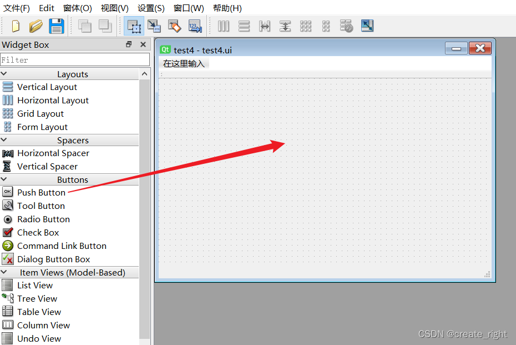Viewport: 516px width, 345px height.
Task: Click the Adjust Size toolbar icon
Action: point(367,26)
